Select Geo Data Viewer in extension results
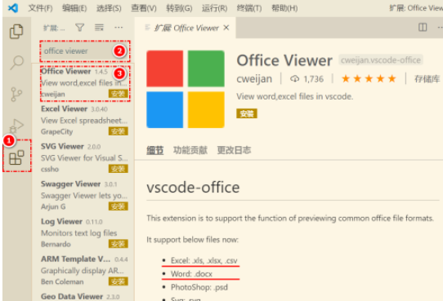Image resolution: width=443 pixels, height=301 pixels. click(x=84, y=296)
